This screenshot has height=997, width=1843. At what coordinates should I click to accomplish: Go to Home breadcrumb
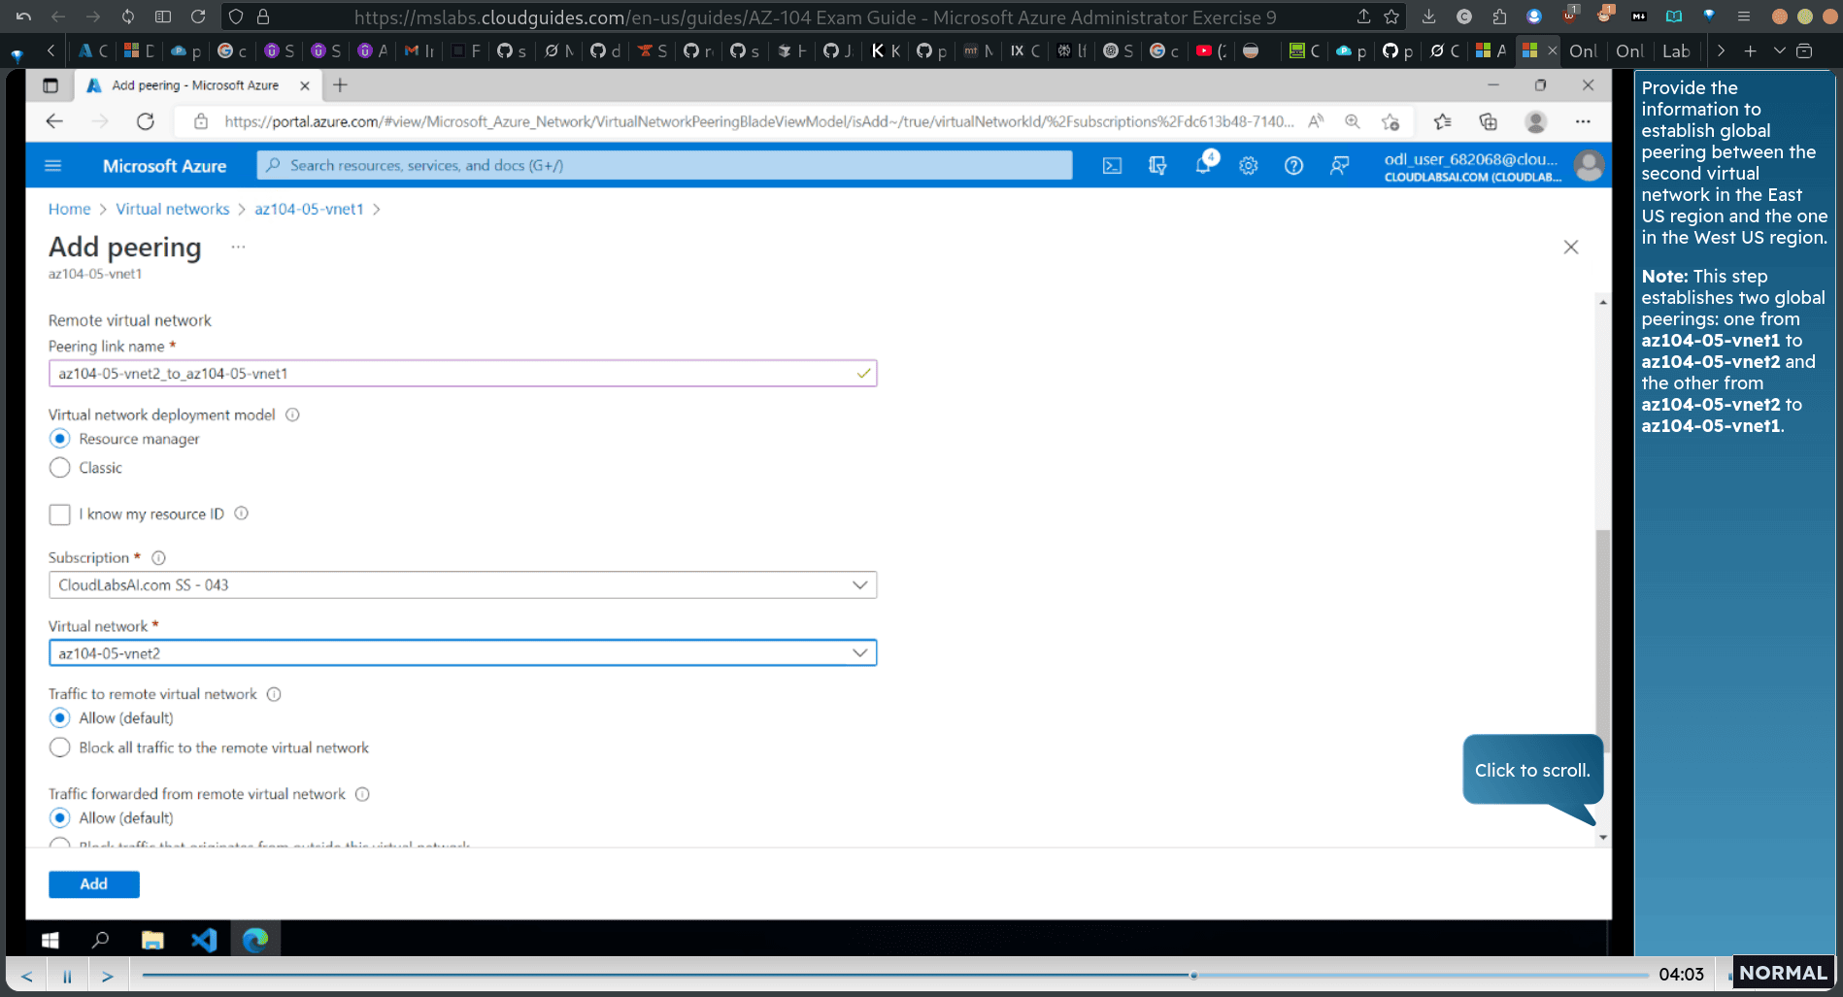(69, 210)
